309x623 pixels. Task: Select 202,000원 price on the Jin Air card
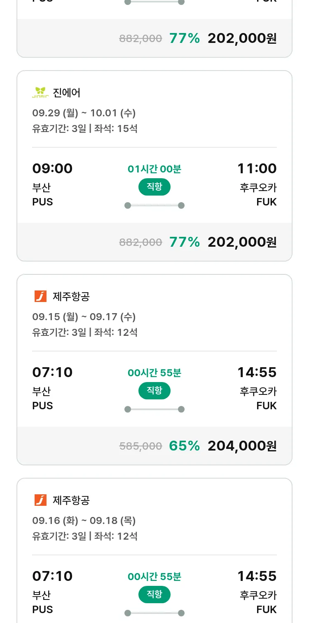click(242, 242)
